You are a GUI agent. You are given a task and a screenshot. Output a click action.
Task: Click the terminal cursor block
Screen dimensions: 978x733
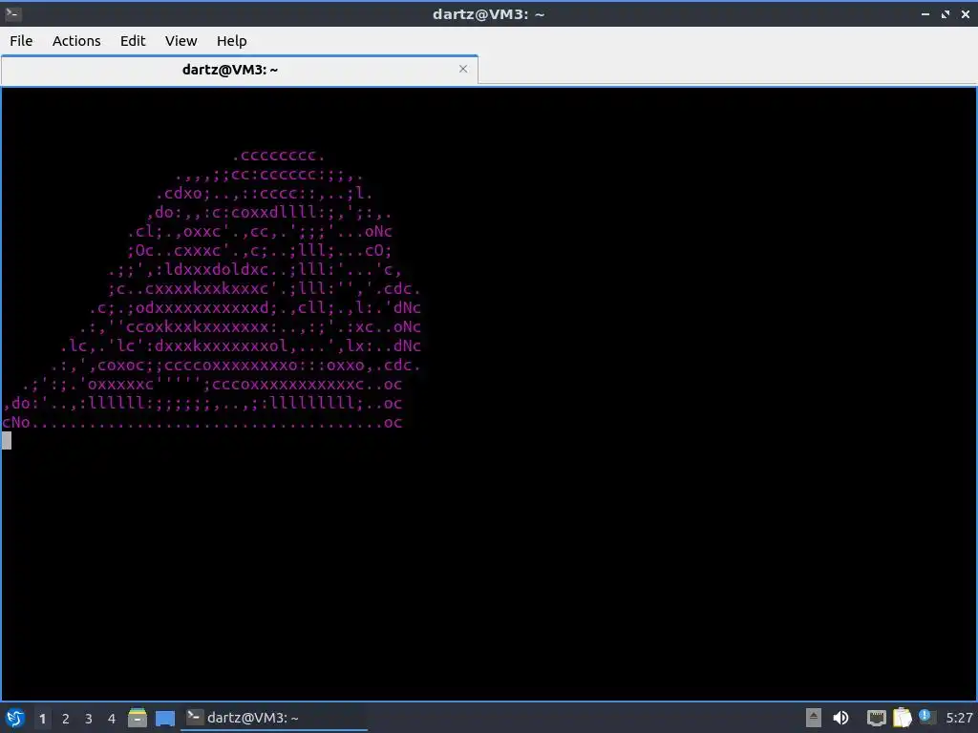point(7,441)
